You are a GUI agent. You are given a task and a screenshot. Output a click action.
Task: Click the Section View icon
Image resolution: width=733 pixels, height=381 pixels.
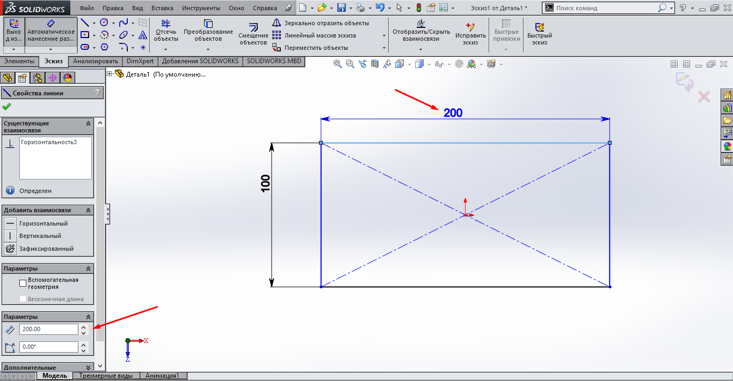pyautogui.click(x=375, y=64)
